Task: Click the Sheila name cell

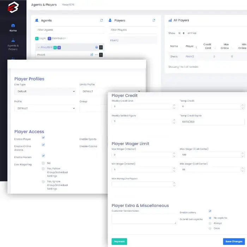Action: pyautogui.click(x=174, y=56)
